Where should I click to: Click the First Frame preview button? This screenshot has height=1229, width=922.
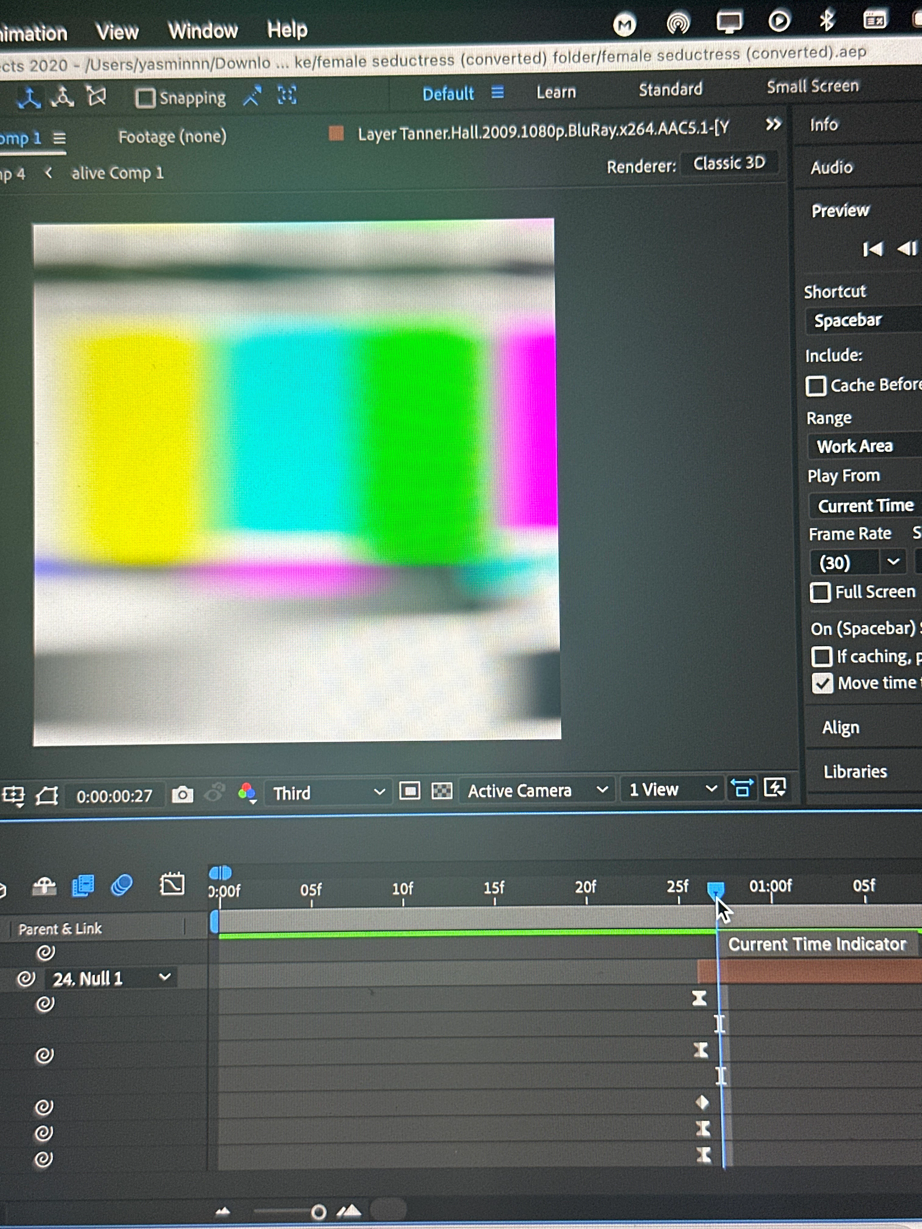(x=873, y=249)
